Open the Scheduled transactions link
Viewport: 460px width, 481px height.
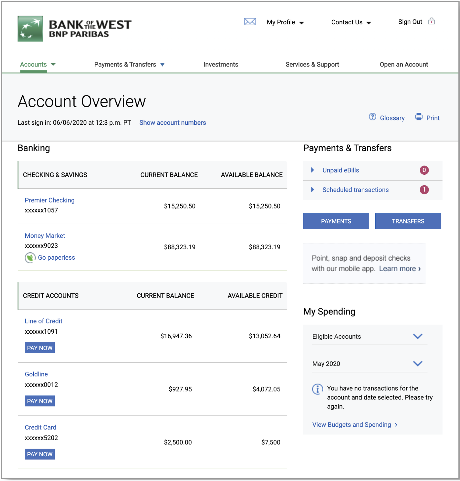click(356, 190)
